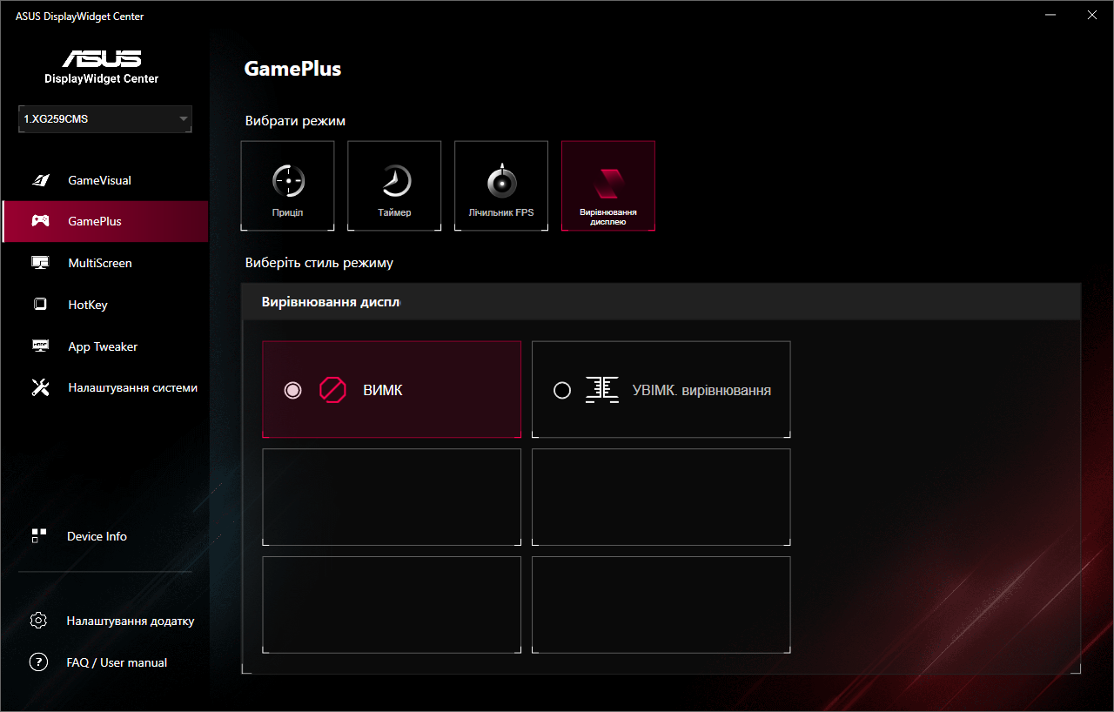Open the Лічильник FPS counter mode
1114x712 pixels.
(501, 185)
